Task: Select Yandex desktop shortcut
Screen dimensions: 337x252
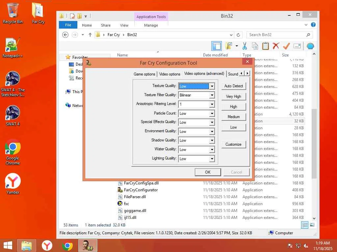Action: (x=13, y=183)
